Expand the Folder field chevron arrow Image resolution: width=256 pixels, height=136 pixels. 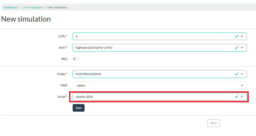242,74
